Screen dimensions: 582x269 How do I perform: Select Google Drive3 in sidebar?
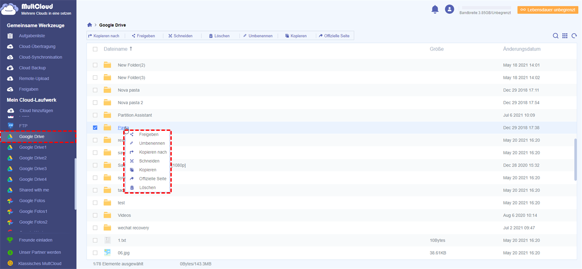click(x=33, y=169)
